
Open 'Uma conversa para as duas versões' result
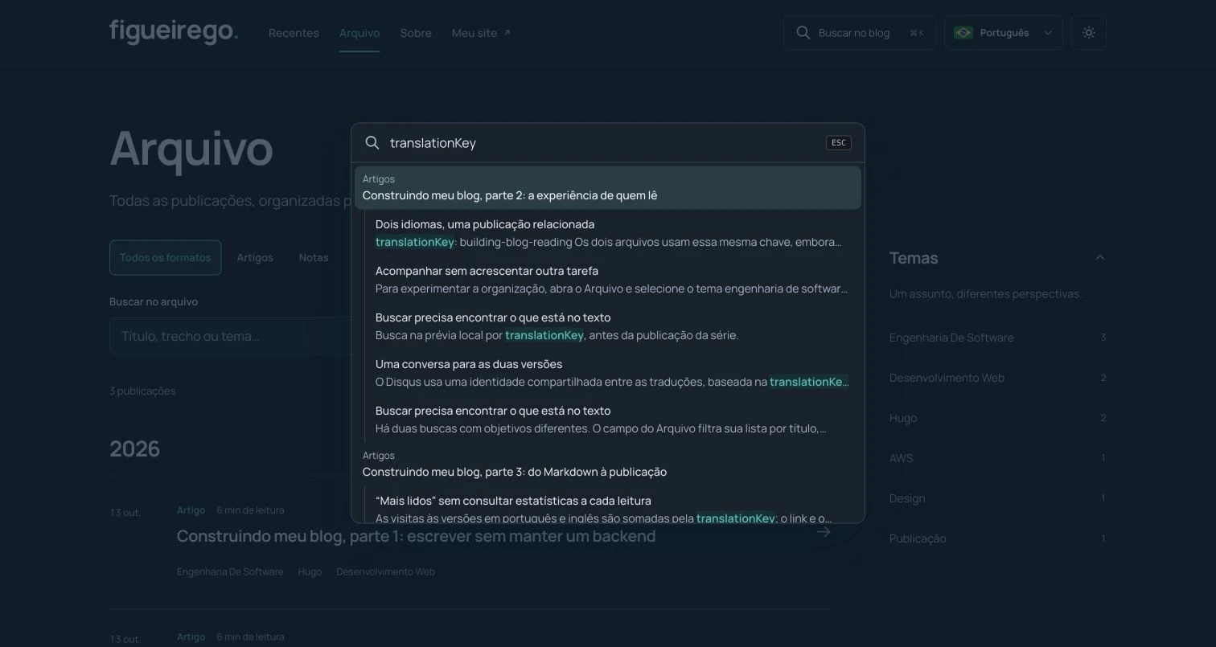point(608,373)
